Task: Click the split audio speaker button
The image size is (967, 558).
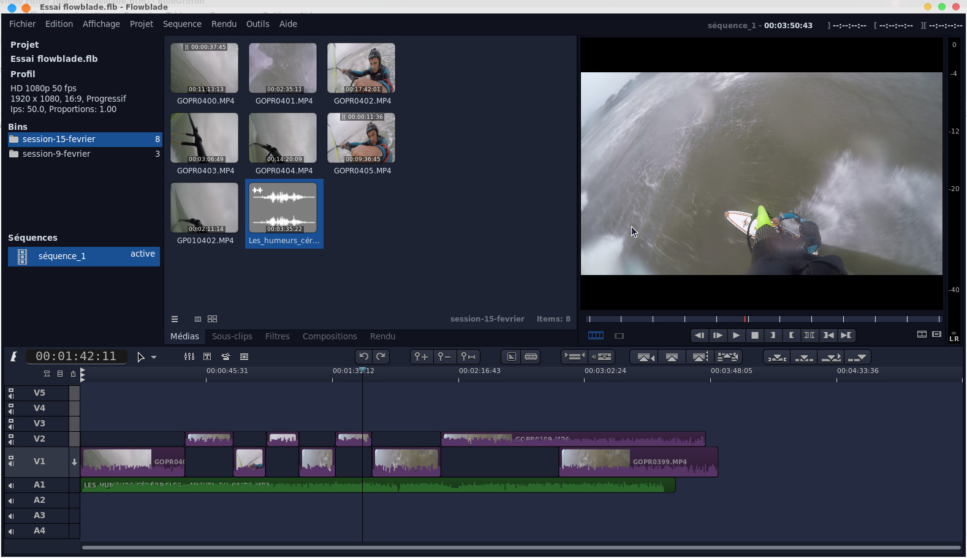Action: click(602, 356)
